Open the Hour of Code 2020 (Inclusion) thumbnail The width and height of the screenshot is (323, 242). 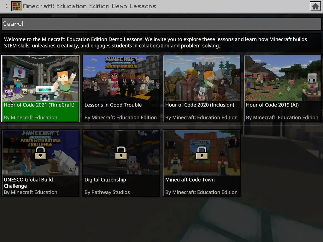tap(202, 78)
